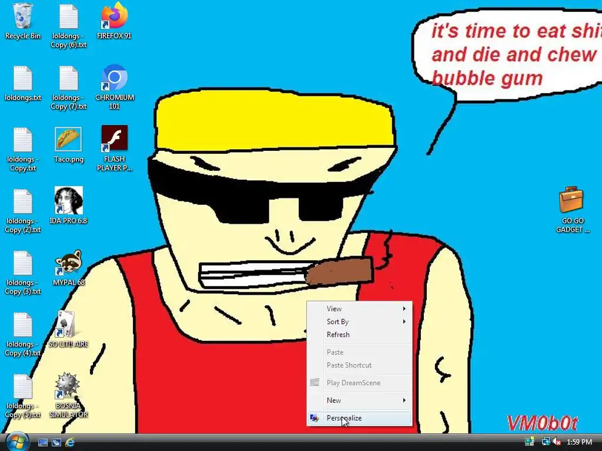The width and height of the screenshot is (602, 451).
Task: Select the MYPAL 68 raccoon shortcut
Action: [x=68, y=268]
